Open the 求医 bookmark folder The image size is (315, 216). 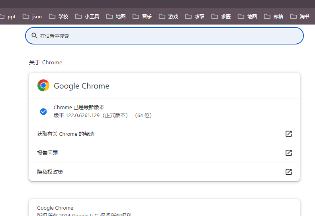click(x=221, y=16)
